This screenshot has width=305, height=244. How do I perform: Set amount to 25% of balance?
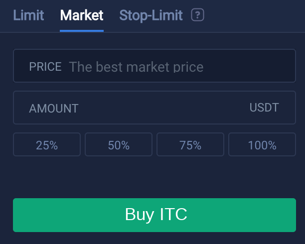(x=47, y=144)
